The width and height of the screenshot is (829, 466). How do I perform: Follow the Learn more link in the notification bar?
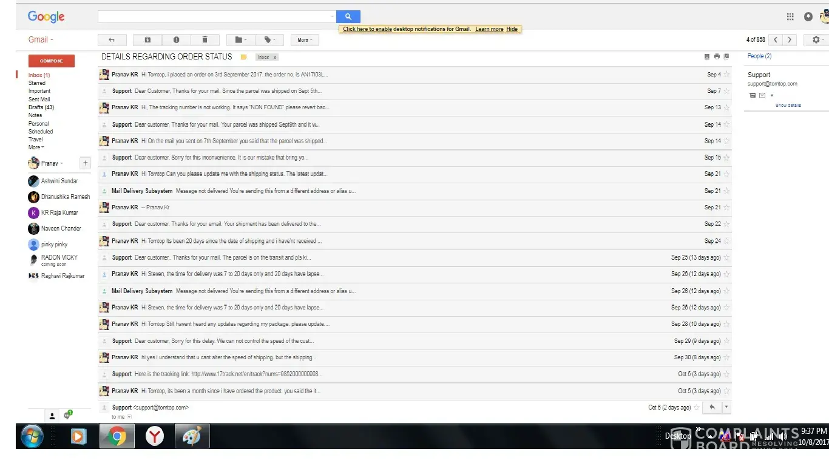click(x=489, y=29)
